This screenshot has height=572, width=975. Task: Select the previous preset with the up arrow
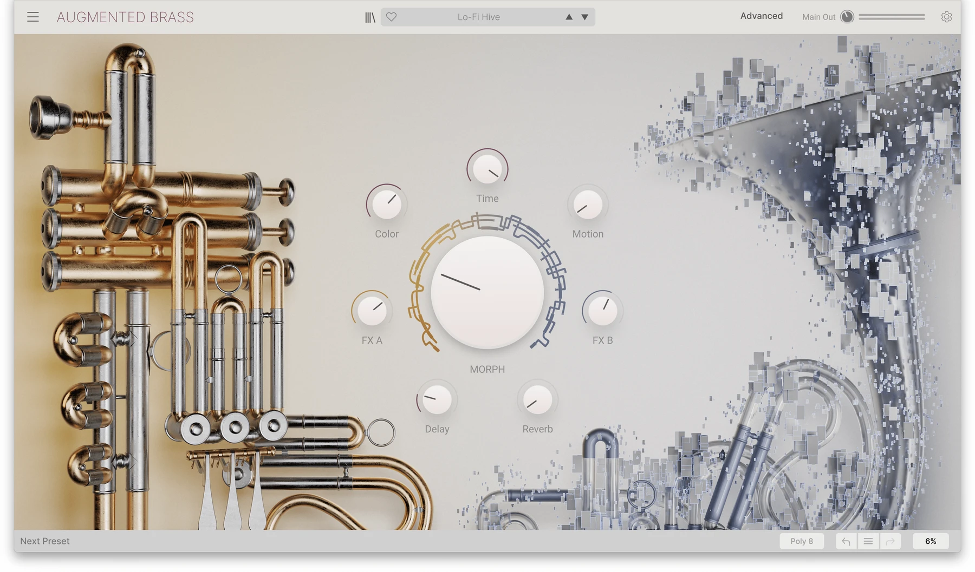click(x=569, y=17)
